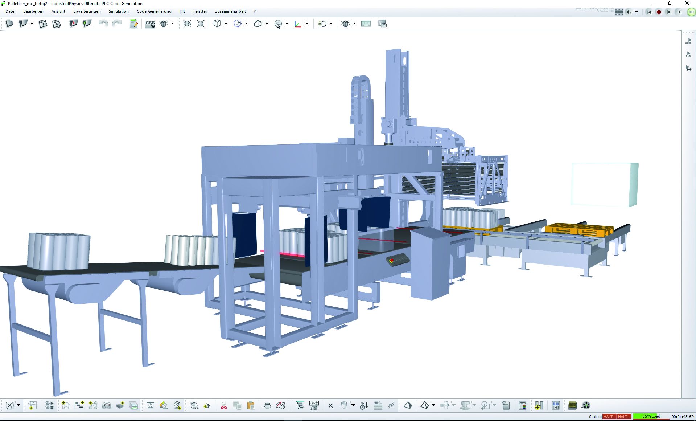Open the Simulation menu
Viewport: 696px width, 421px height.
(118, 11)
